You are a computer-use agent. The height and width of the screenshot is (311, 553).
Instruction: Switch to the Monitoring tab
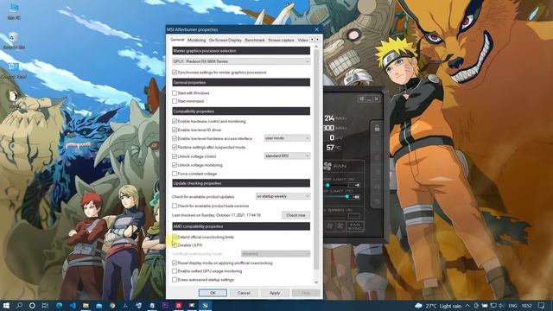(x=196, y=41)
